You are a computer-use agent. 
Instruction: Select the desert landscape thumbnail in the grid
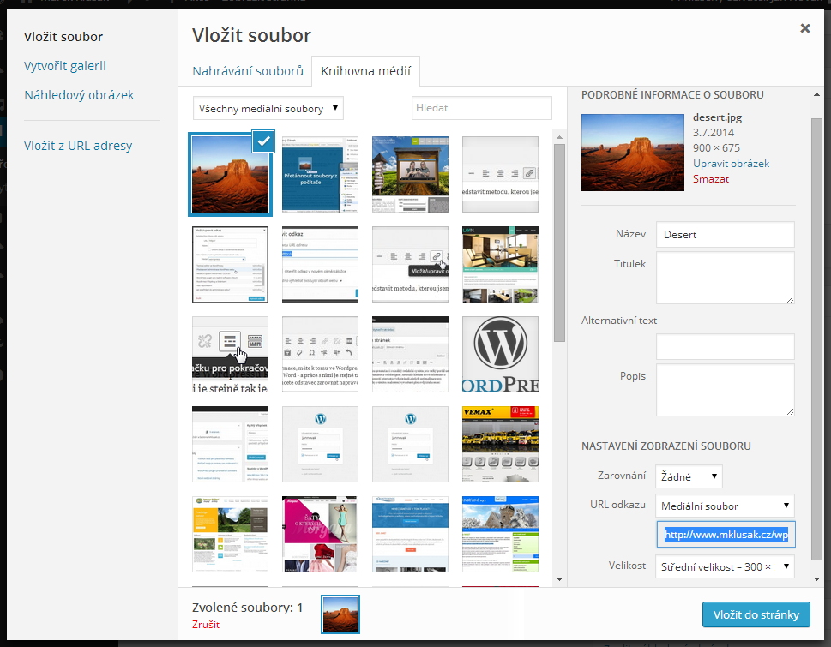pyautogui.click(x=230, y=174)
